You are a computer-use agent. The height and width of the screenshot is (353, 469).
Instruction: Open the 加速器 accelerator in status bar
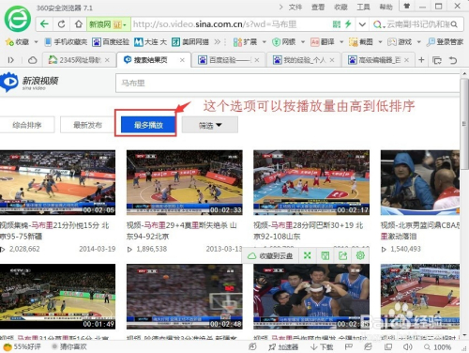tap(283, 347)
